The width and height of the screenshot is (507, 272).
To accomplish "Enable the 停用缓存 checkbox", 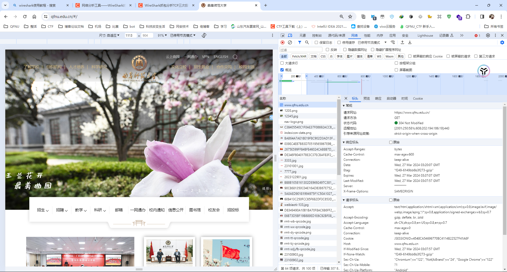I will [x=339, y=42].
